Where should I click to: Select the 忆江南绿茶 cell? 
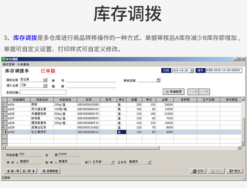(42, 132)
